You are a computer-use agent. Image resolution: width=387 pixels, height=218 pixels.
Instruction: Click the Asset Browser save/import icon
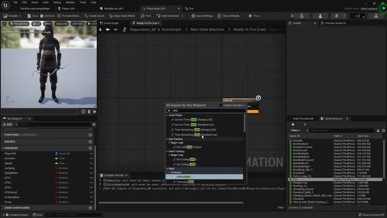(378, 131)
